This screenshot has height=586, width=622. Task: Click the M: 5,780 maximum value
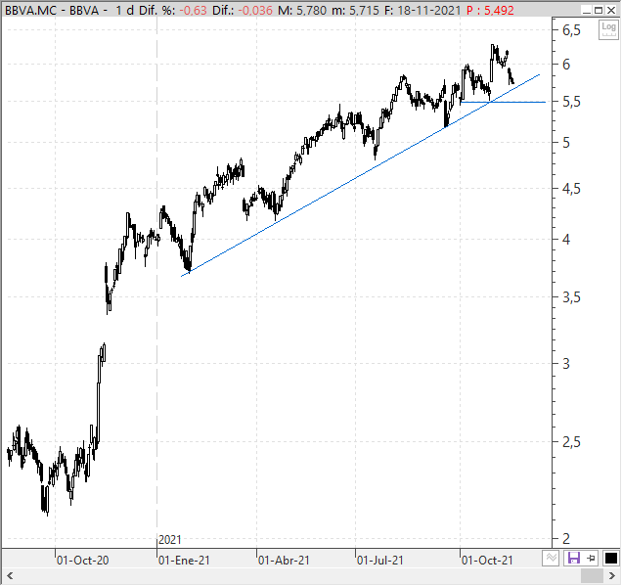pyautogui.click(x=301, y=10)
